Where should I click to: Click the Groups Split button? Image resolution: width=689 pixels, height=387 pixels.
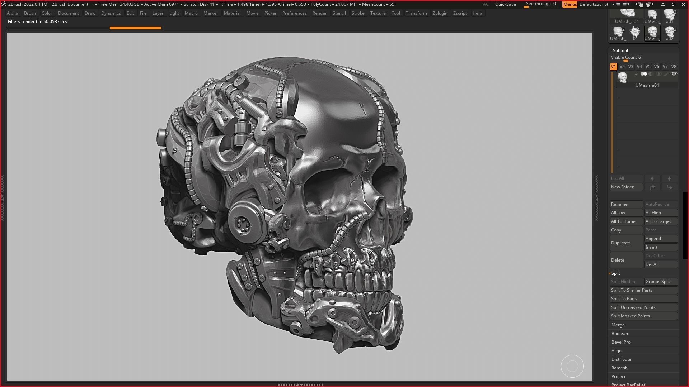661,282
